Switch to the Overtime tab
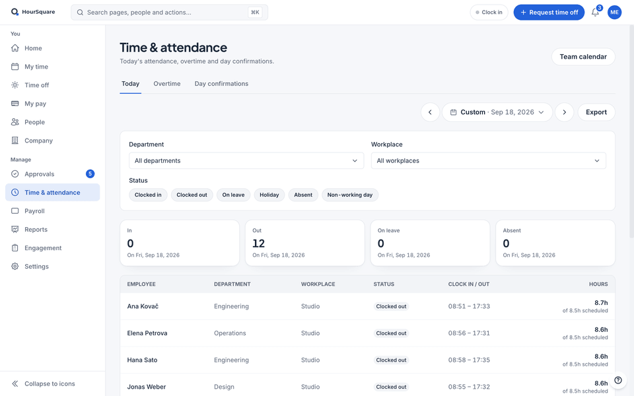The height and width of the screenshot is (396, 634). point(167,84)
